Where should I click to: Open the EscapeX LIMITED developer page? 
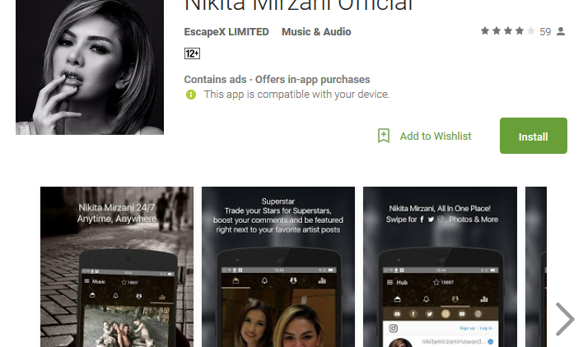tap(226, 32)
